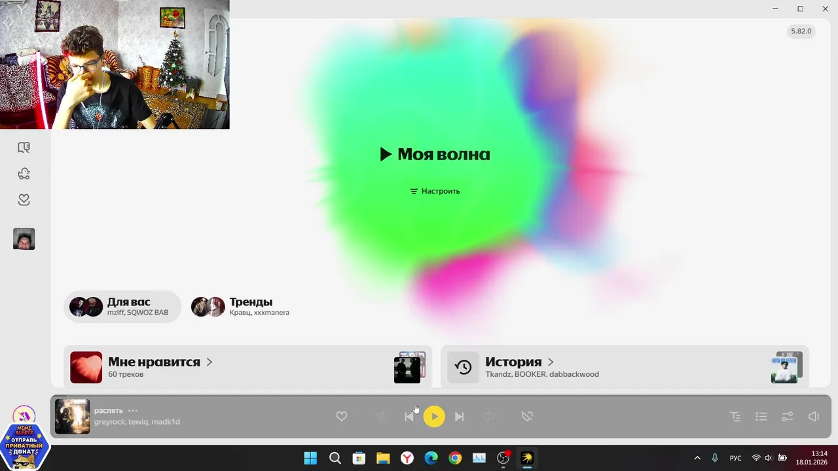Open system volume tray icon

[x=769, y=459]
